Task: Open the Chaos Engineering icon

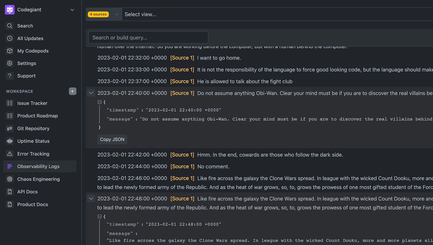Action: [10, 179]
